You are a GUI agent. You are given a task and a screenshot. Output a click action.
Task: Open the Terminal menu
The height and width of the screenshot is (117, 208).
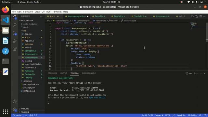(x=57, y=12)
